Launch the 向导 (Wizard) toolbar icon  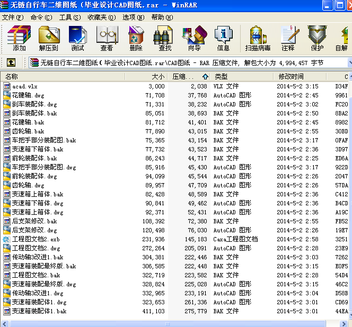pos(194,38)
